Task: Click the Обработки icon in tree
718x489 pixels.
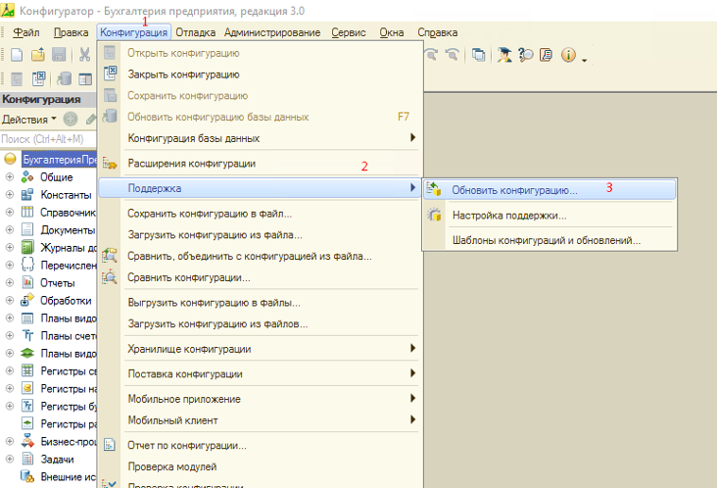Action: (27, 300)
